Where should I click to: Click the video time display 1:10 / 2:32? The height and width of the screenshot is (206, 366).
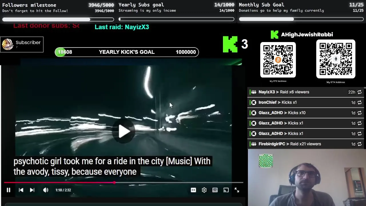(x=63, y=190)
